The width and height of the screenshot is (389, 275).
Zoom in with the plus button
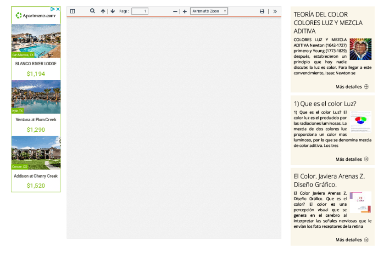point(185,11)
